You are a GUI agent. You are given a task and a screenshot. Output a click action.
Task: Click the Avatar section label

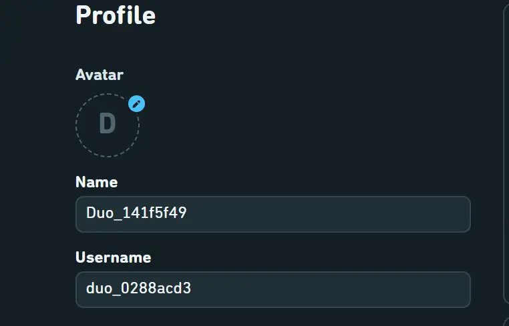(x=100, y=75)
